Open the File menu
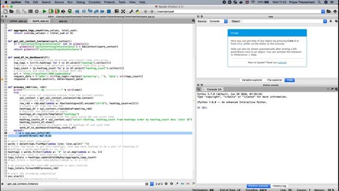The image size is (339, 191). (x=27, y=2)
